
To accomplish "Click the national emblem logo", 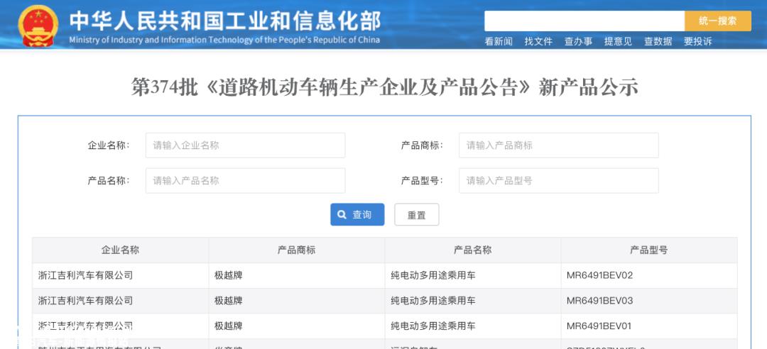I will pos(38,26).
